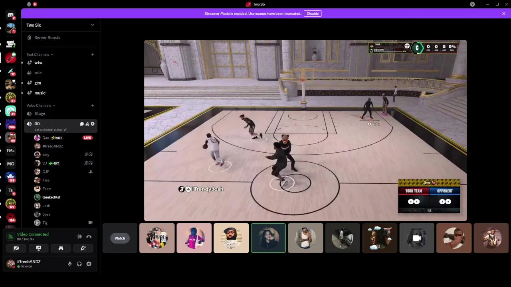Click Set a channel status
The width and height of the screenshot is (511, 287).
pyautogui.click(x=50, y=130)
